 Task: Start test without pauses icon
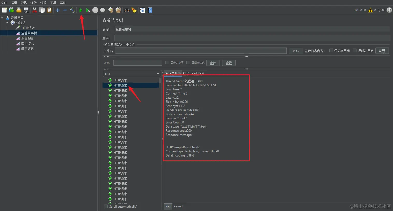tap(88, 10)
